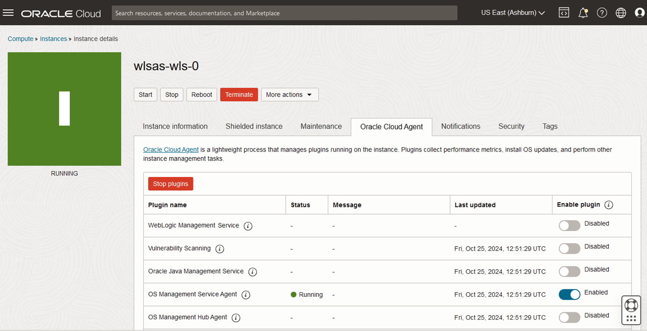Open the help question mark icon
The image size is (647, 331).
[x=602, y=13]
